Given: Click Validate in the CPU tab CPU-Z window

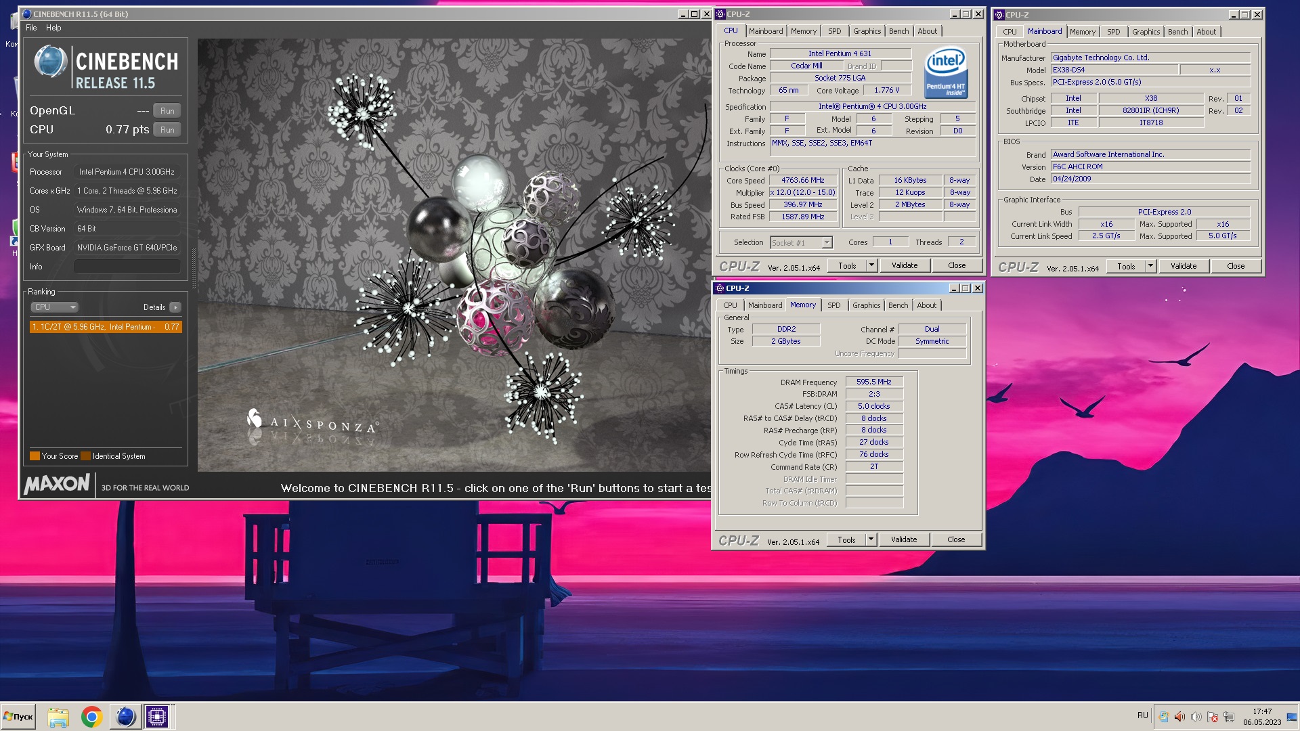Looking at the screenshot, I should coord(905,266).
